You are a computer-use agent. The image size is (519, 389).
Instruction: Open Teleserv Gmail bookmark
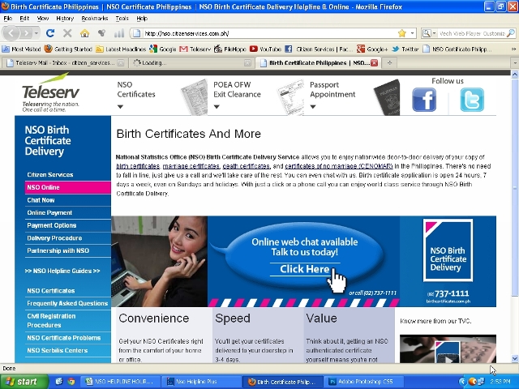[195, 49]
